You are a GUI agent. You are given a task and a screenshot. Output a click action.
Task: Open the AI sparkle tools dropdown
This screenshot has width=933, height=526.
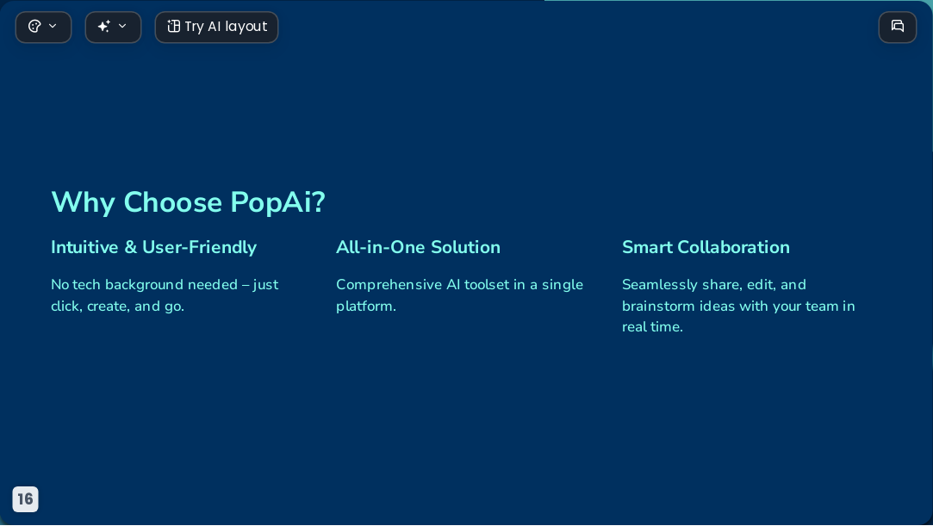coord(113,28)
